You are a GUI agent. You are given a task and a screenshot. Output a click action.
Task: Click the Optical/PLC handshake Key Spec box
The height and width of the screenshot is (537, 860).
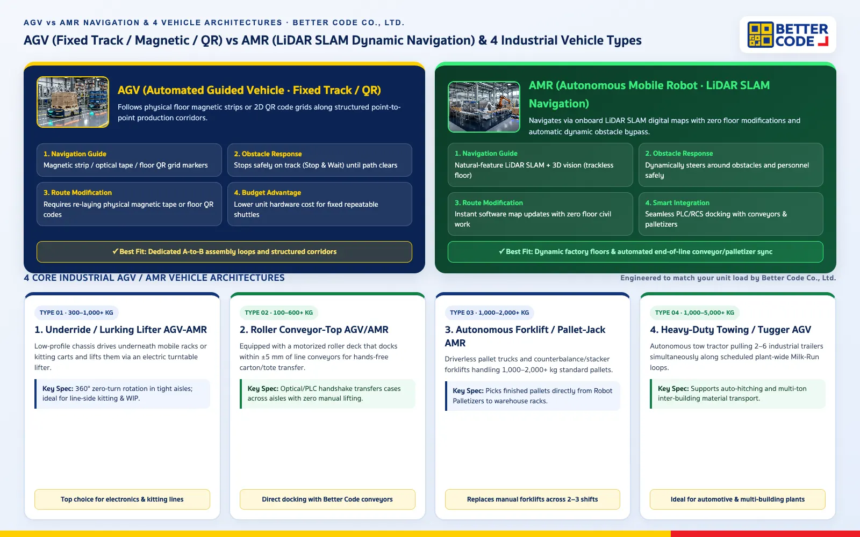(327, 394)
